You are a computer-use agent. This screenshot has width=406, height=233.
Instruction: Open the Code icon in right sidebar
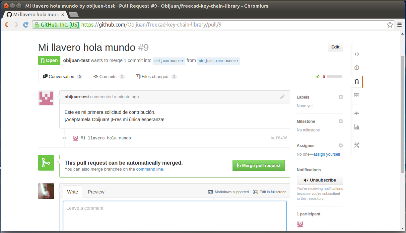[x=357, y=54]
